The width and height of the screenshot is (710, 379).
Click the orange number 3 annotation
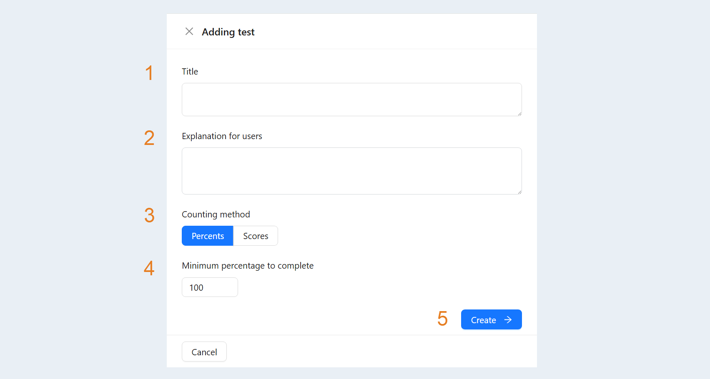(x=149, y=215)
